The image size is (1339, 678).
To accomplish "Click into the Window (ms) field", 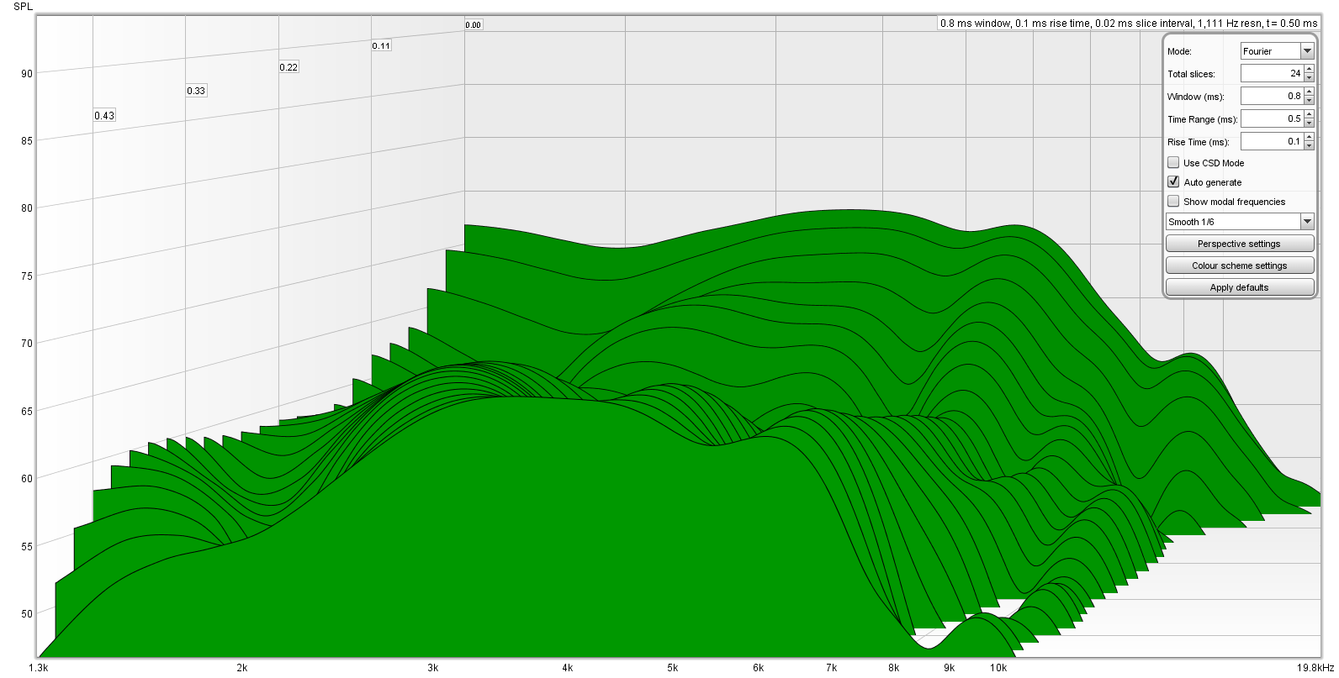I will point(1272,97).
